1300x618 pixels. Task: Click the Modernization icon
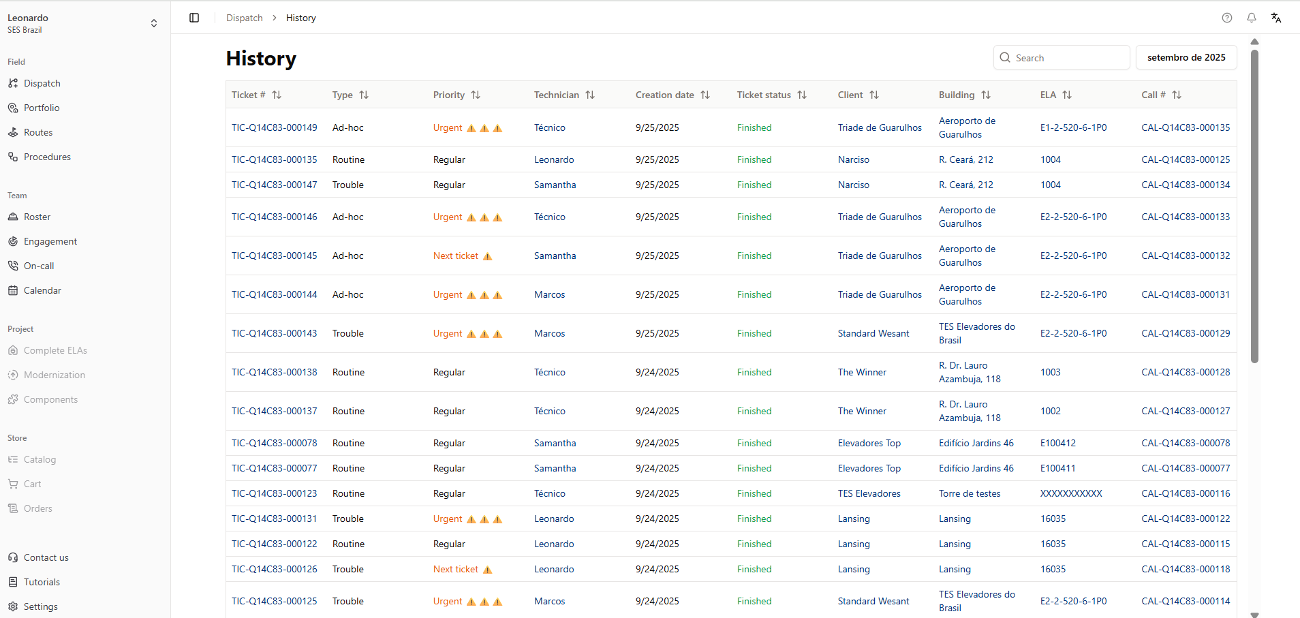(x=13, y=375)
